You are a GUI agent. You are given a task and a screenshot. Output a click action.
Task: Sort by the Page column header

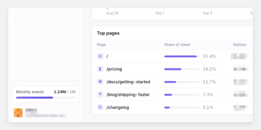click(101, 45)
